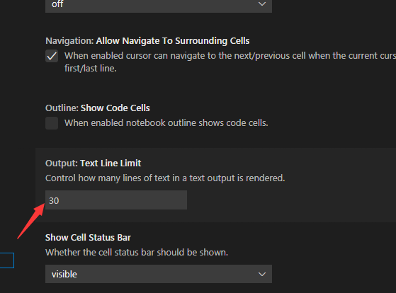Click the "Navigation:" category prefix label
This screenshot has width=396, height=293.
tap(69, 41)
